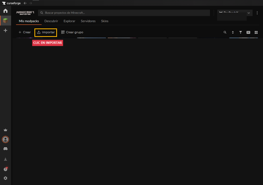Screen dimensions: 263x185
Task: Toggle the M badge view icon
Action: click(x=248, y=32)
